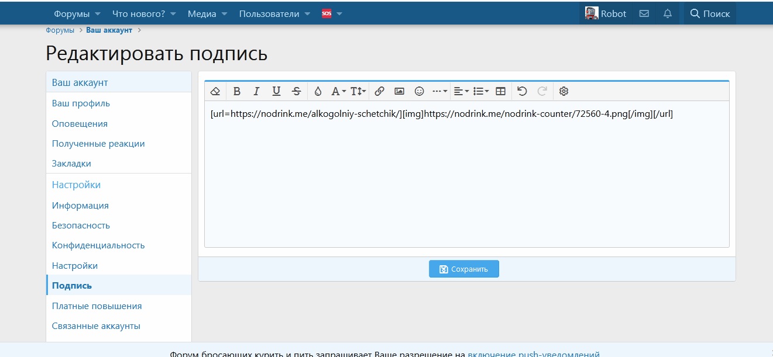This screenshot has width=773, height=357.
Task: Toggle strikethrough formatting
Action: [297, 91]
